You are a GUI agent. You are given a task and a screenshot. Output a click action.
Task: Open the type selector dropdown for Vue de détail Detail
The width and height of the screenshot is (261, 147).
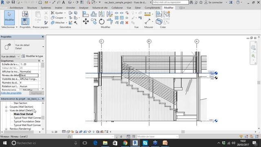(x=43, y=47)
